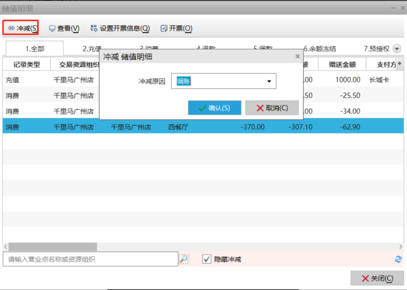Click the 关闭(C) close button
Viewport: 407px width, 290px height.
377,279
